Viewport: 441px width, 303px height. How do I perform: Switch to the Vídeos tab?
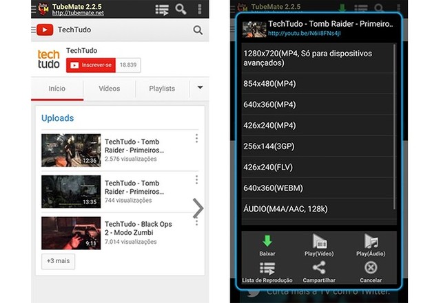click(x=110, y=89)
